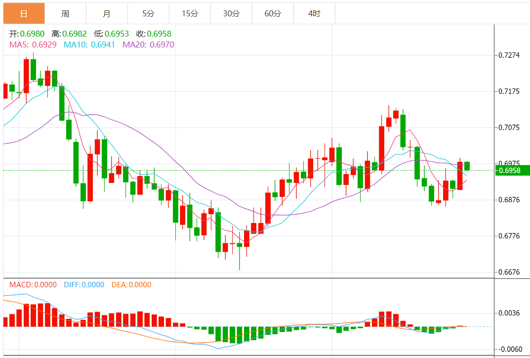This screenshot has height=358, width=530.
Task: Open the 5分 timeframe tab
Action: 149,13
